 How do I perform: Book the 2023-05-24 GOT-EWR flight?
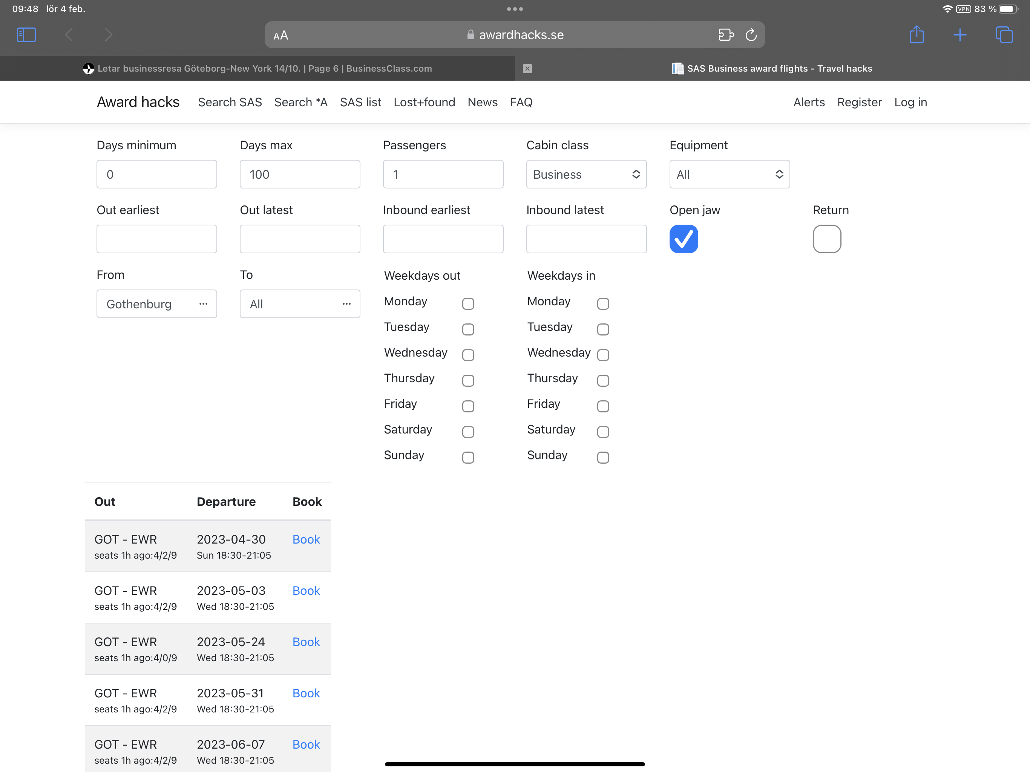pyautogui.click(x=306, y=642)
